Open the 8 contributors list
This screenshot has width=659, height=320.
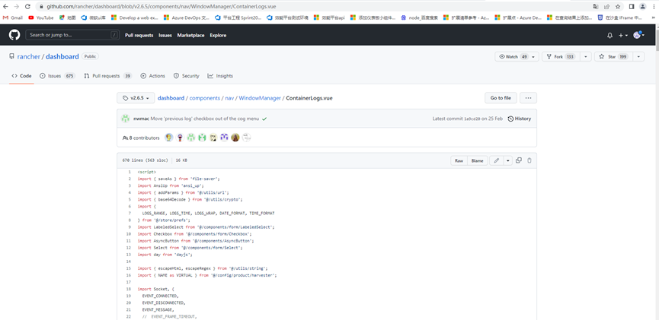[141, 138]
